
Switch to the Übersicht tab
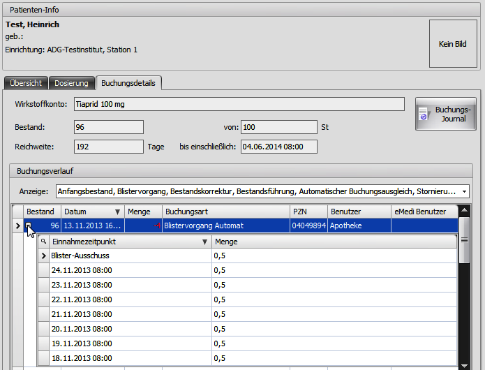click(26, 83)
